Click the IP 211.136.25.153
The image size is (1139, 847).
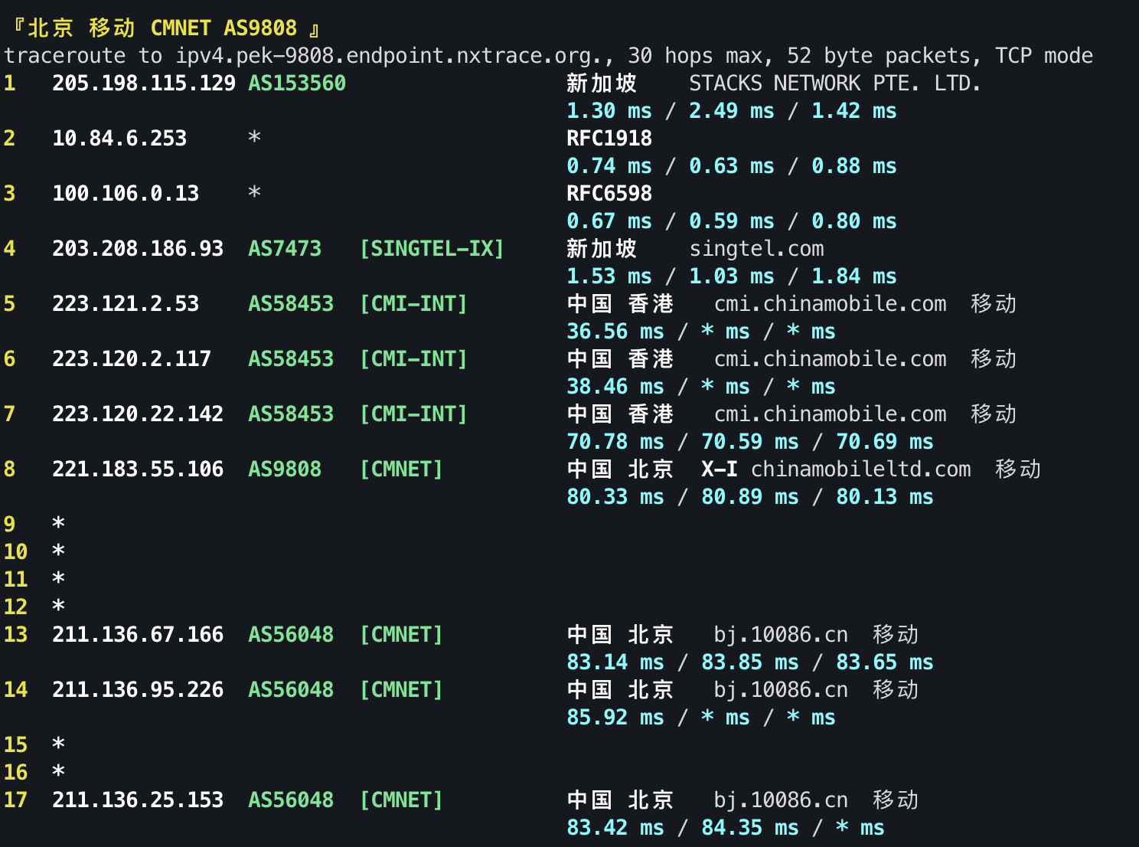tap(138, 800)
